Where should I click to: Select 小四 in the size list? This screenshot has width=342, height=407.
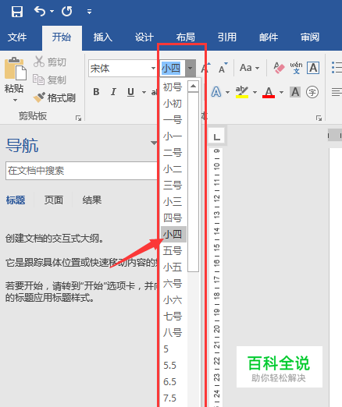point(173,234)
